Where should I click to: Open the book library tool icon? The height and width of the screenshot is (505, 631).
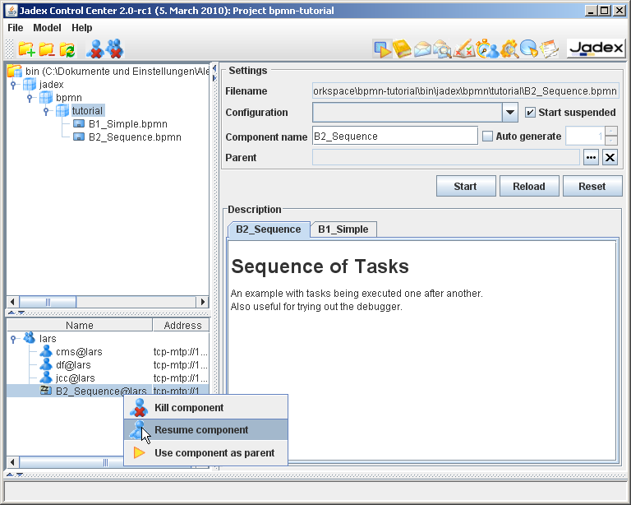(402, 49)
